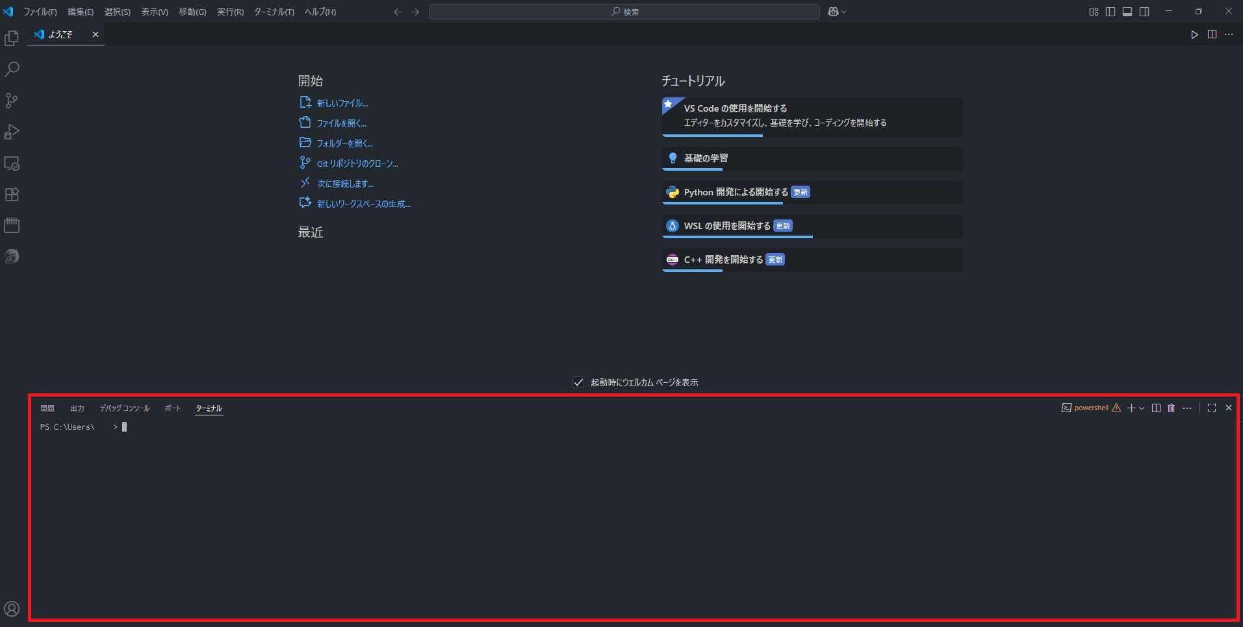Open C++ 開発を開始する walkthrough
Image resolution: width=1243 pixels, height=627 pixels.
(812, 260)
